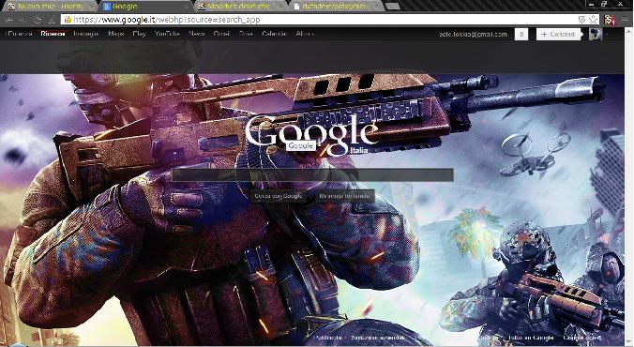Expand the account menu arrow beside avatar
This screenshot has height=347, width=634.
607,35
